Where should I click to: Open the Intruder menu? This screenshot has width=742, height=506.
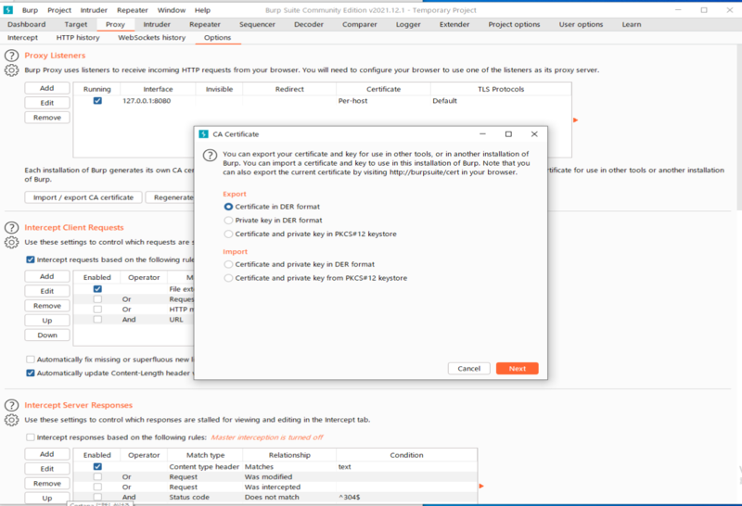point(94,10)
